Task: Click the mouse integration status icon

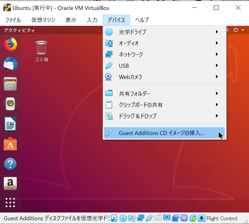Action: click(x=193, y=218)
